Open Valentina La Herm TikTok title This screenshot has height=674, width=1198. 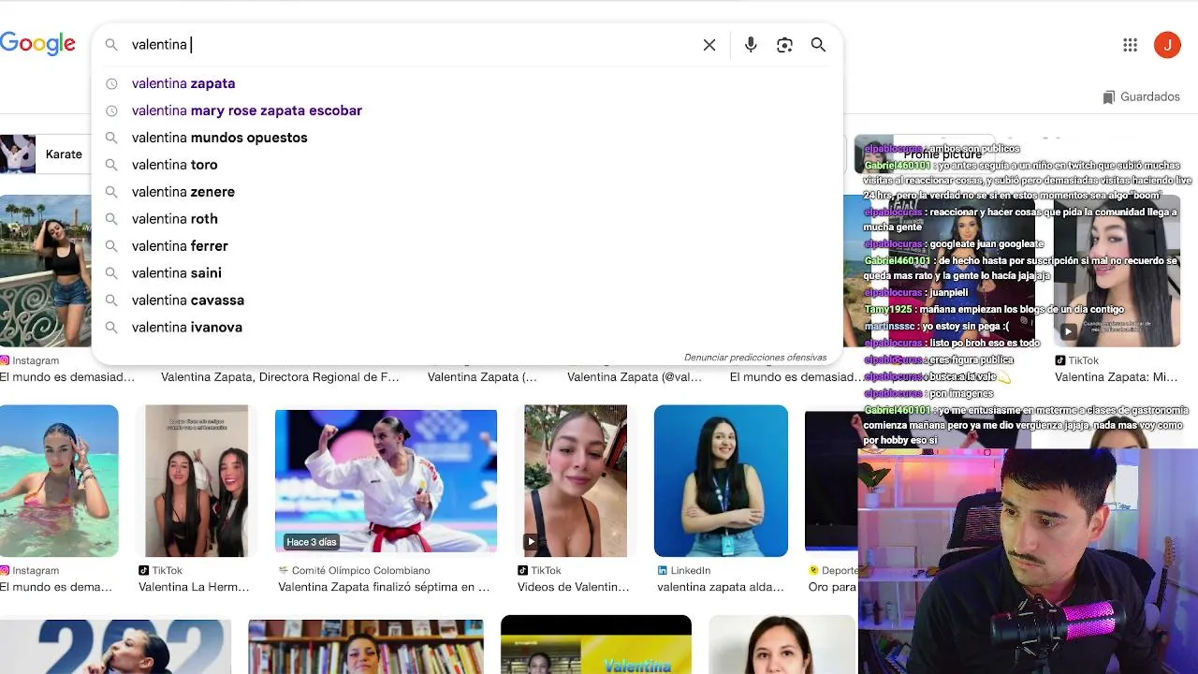[194, 587]
